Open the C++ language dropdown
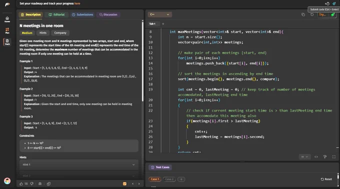The image size is (340, 189). tap(160, 14)
